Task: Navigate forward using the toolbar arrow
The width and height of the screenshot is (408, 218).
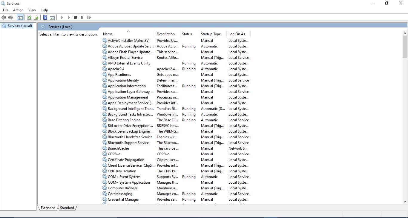Action: click(11, 17)
